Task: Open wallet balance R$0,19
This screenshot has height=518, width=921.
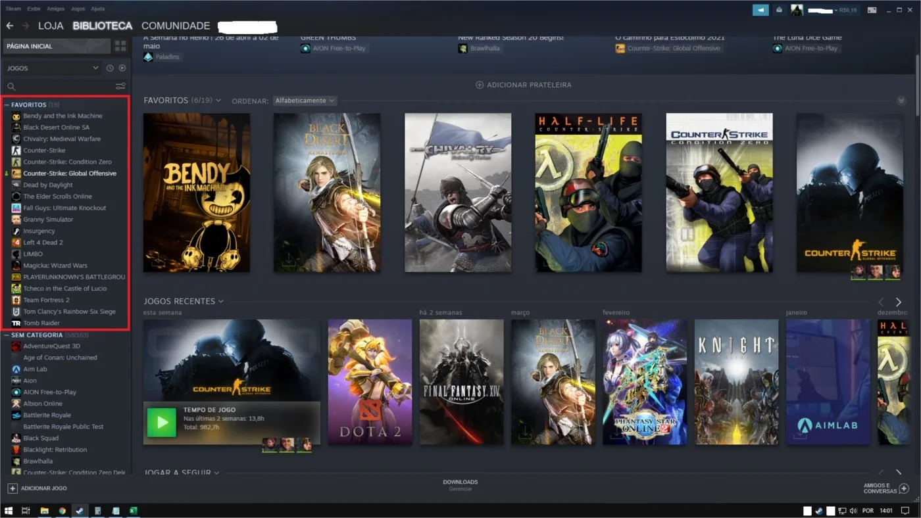Action: coord(848,11)
